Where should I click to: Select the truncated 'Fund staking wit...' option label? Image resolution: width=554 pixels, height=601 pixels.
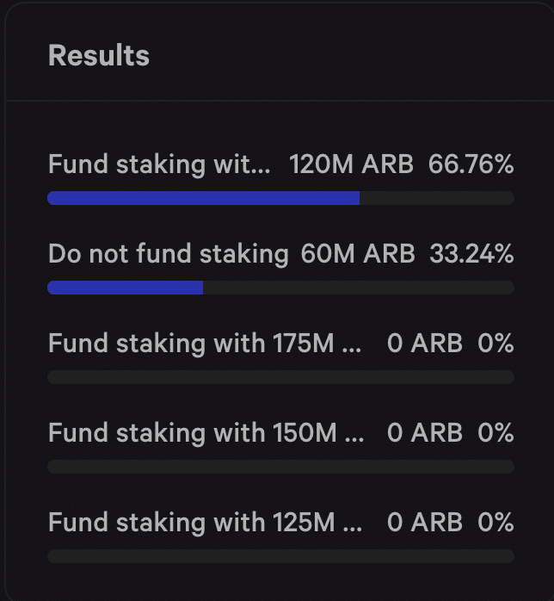159,164
